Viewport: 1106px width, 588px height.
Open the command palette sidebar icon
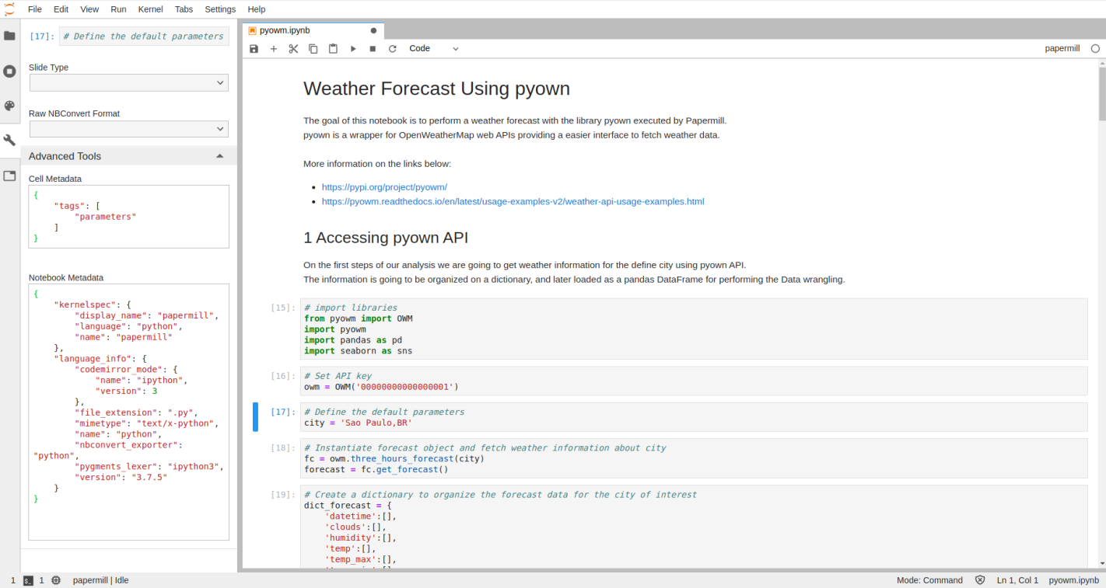pos(9,106)
